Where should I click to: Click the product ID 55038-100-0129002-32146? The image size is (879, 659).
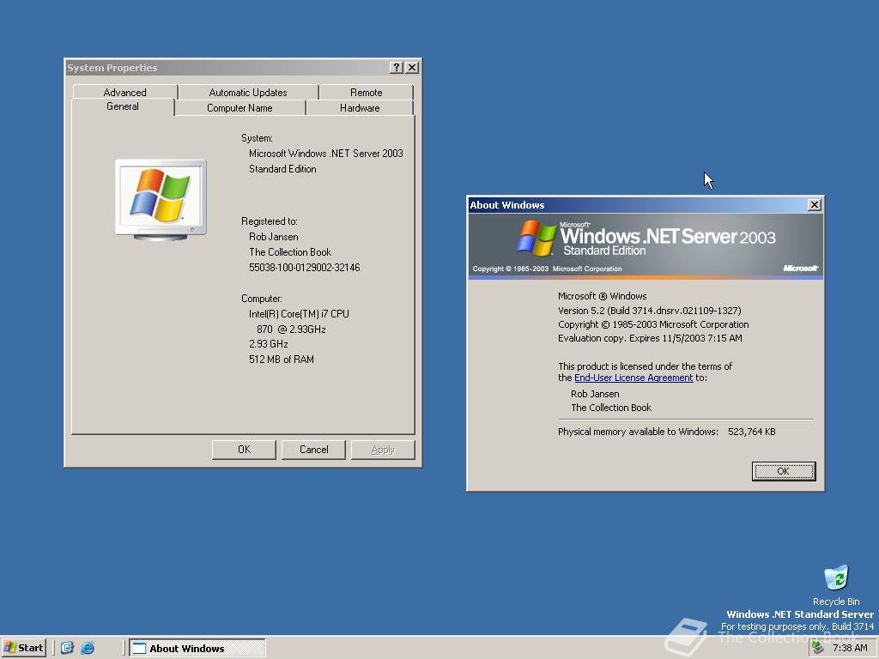point(305,268)
